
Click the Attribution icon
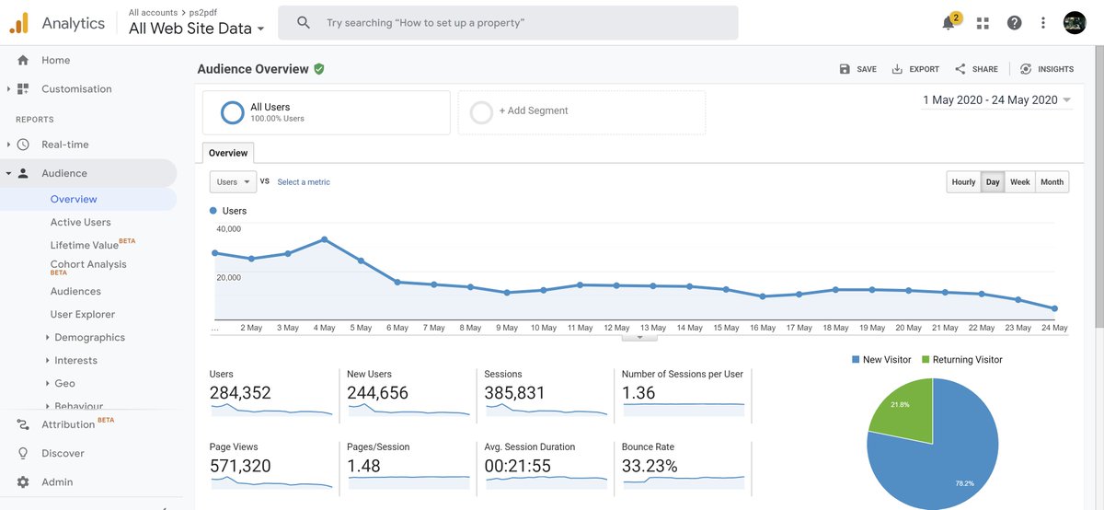[23, 424]
